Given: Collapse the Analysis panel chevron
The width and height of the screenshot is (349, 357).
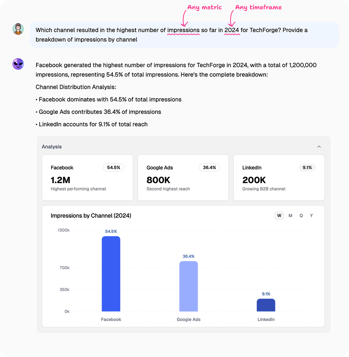Looking at the screenshot, I should (319, 147).
